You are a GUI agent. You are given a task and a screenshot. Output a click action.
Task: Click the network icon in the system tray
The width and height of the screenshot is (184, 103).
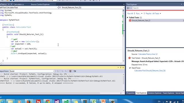[174, 102]
